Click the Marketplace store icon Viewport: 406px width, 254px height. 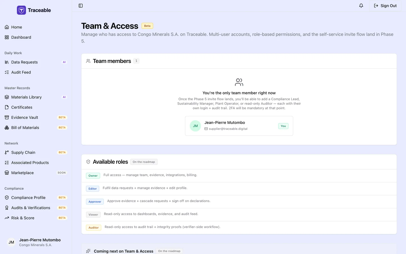coord(7,173)
